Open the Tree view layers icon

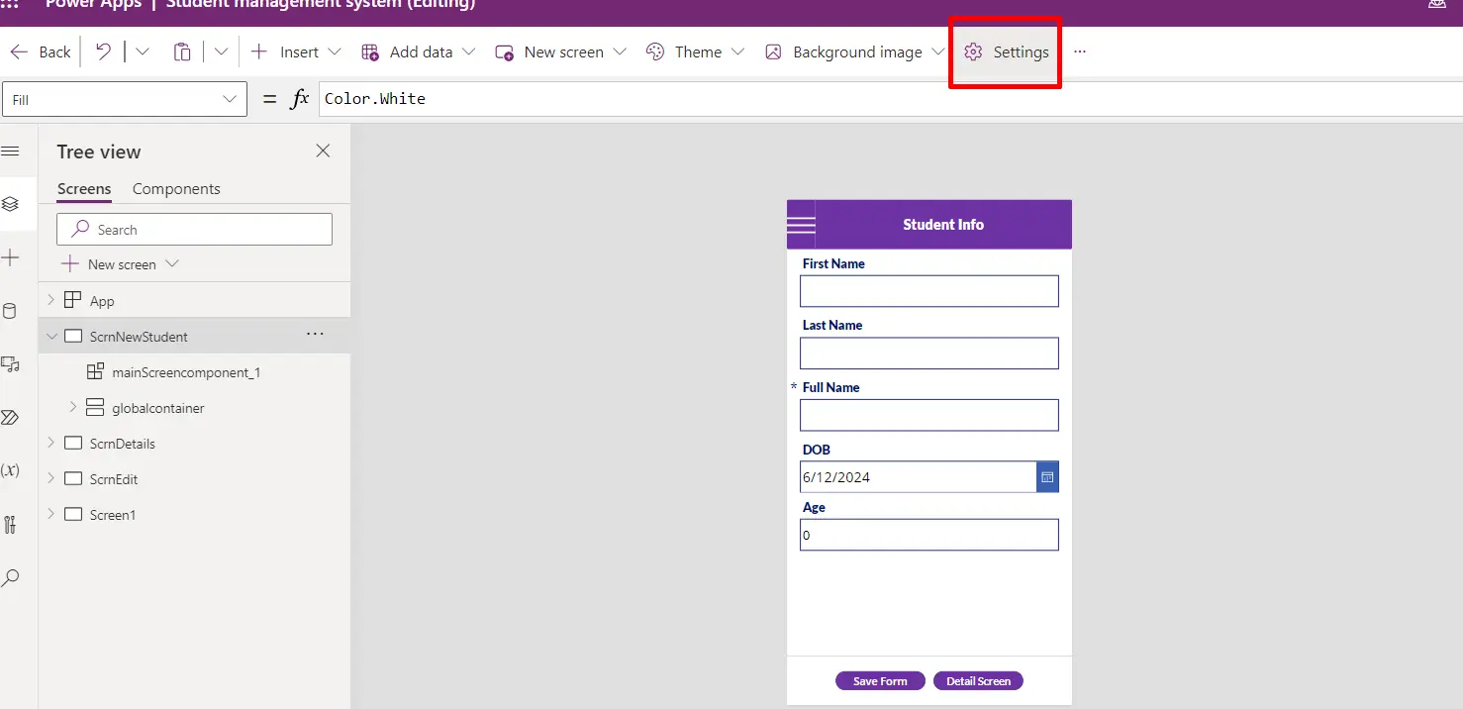coord(10,204)
